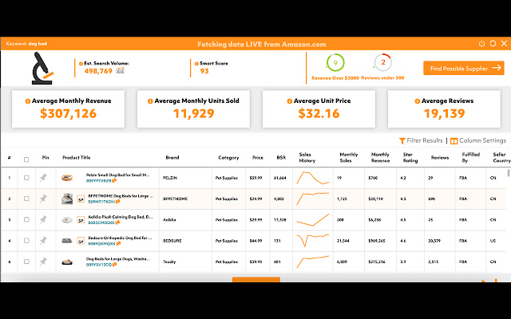Pin the PELZIN product row
The width and height of the screenshot is (511, 319).
point(43,178)
